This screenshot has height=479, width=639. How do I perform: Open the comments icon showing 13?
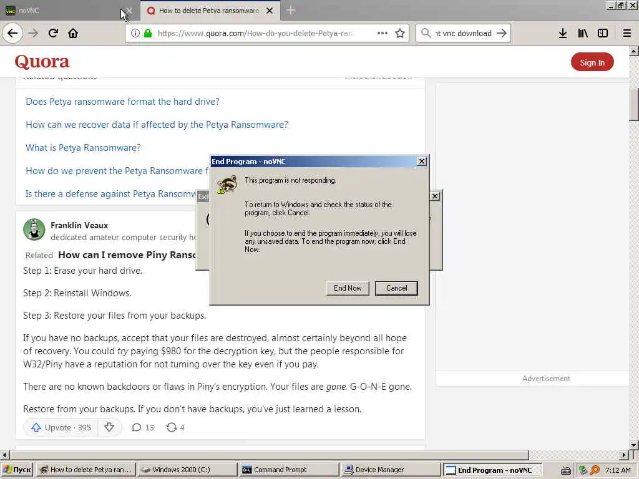143,427
